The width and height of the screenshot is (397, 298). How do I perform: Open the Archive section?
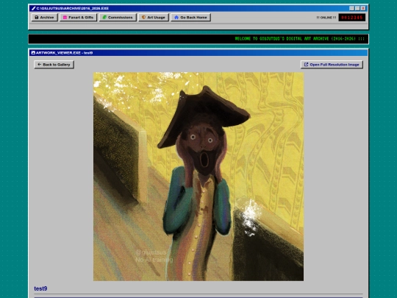click(44, 17)
